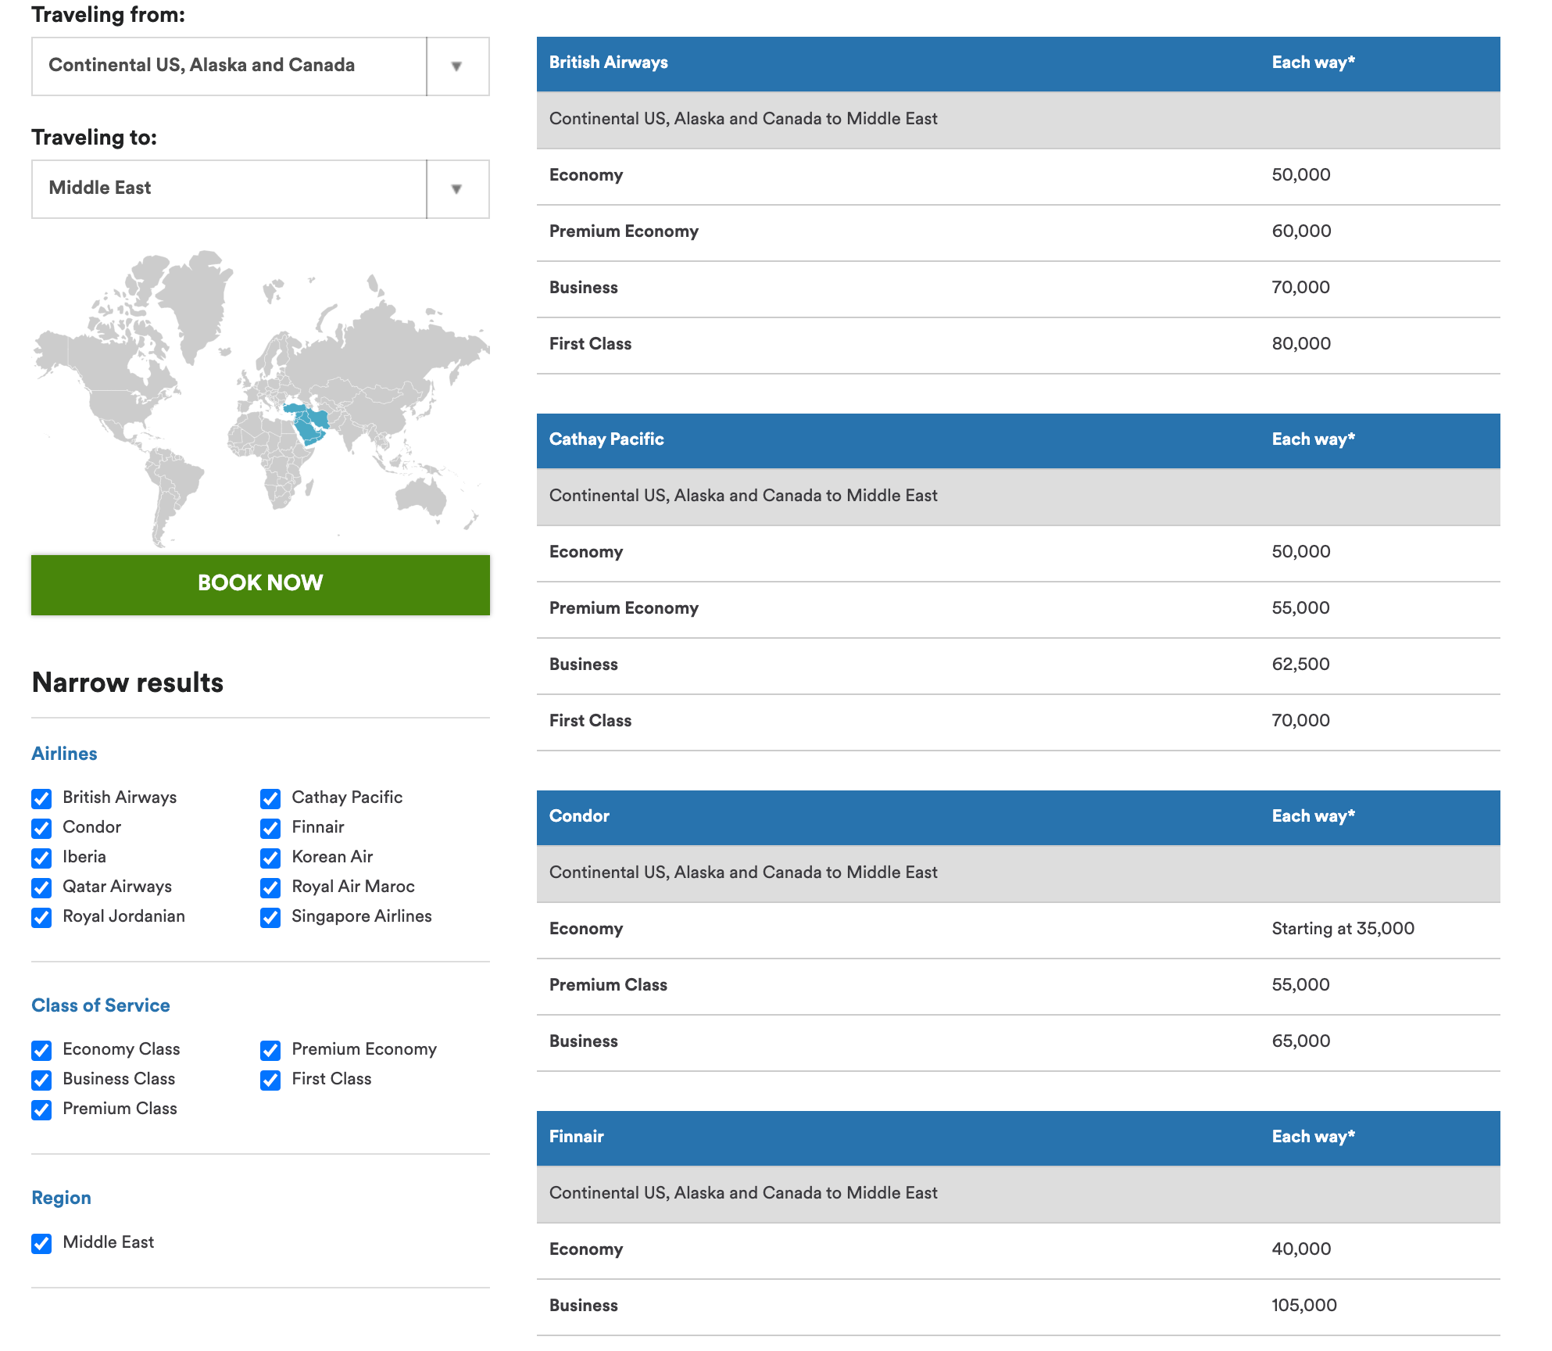This screenshot has height=1351, width=1552.
Task: Click Condor Business 65,000 value
Action: [x=1301, y=1041]
